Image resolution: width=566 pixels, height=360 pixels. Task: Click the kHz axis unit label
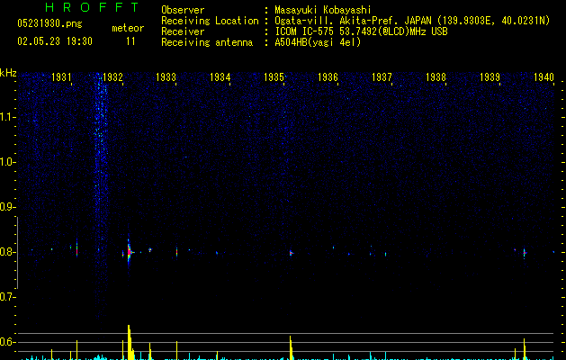click(8, 73)
